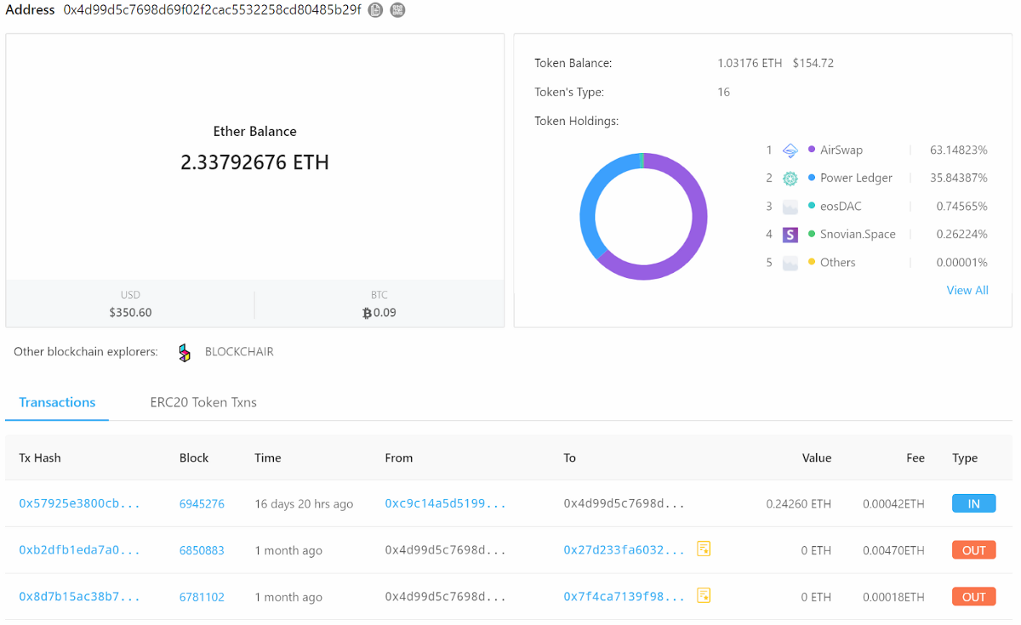
Task: Open transaction hash 0x8d7b15ac38b7
Action: pos(79,597)
